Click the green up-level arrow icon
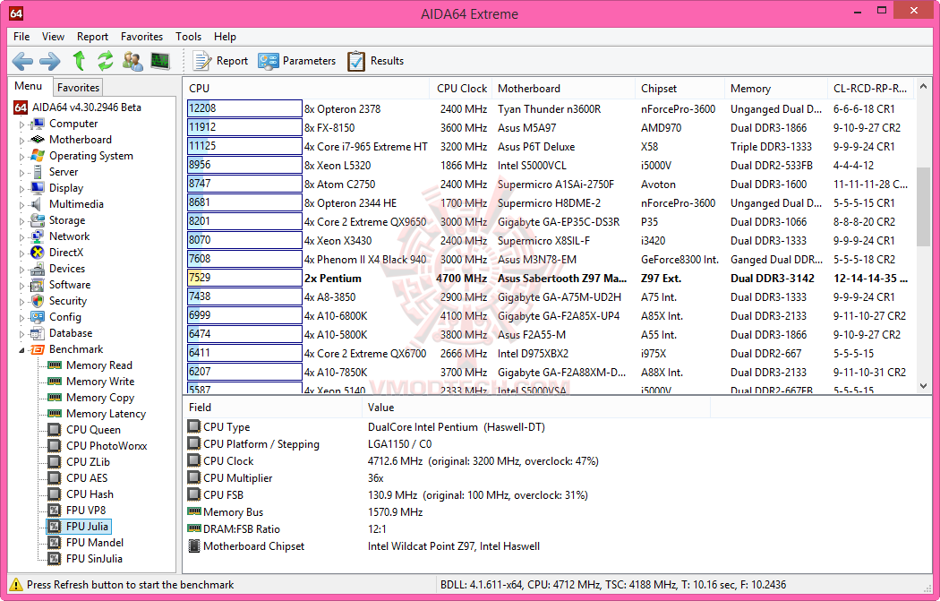The height and width of the screenshot is (601, 940). (79, 61)
